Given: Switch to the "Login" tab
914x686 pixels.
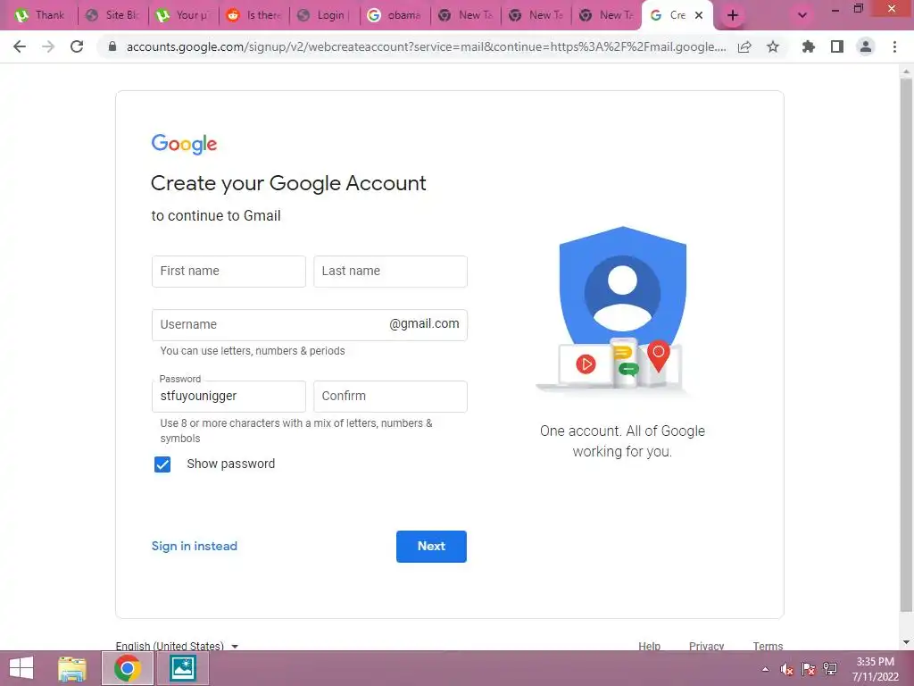Looking at the screenshot, I should pos(325,15).
